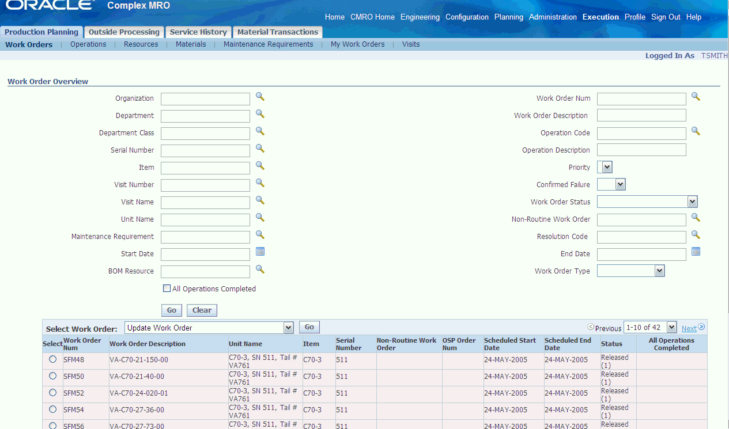This screenshot has height=429, width=729.
Task: Open the Operations subtab
Action: click(x=88, y=44)
